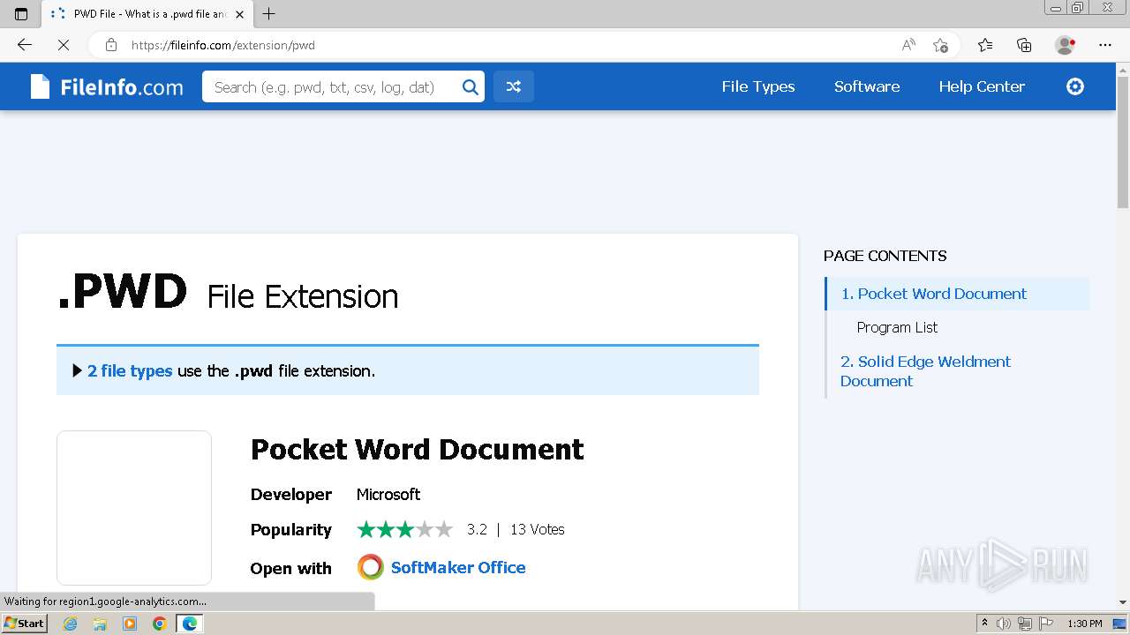Image resolution: width=1130 pixels, height=635 pixels.
Task: View site information lock icon
Action: 111,45
